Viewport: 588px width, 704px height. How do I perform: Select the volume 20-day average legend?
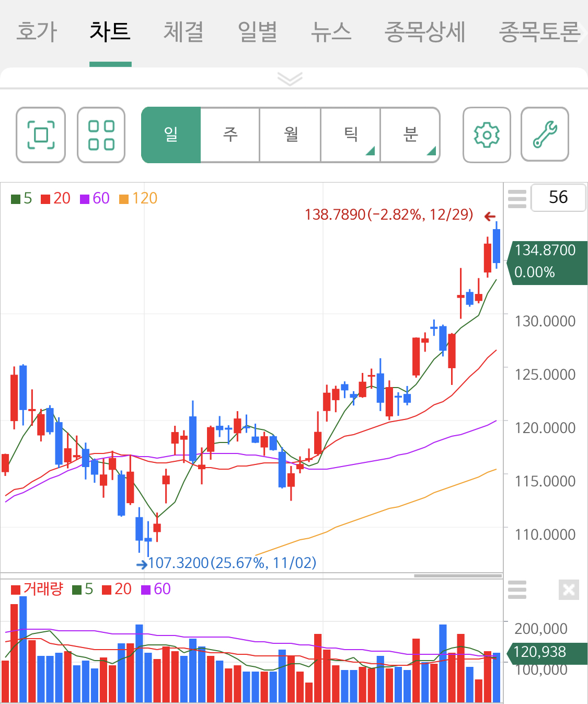point(117,589)
